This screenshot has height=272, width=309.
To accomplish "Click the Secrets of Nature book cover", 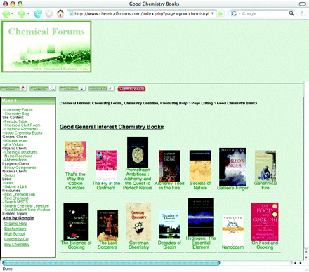I will click(200, 165).
